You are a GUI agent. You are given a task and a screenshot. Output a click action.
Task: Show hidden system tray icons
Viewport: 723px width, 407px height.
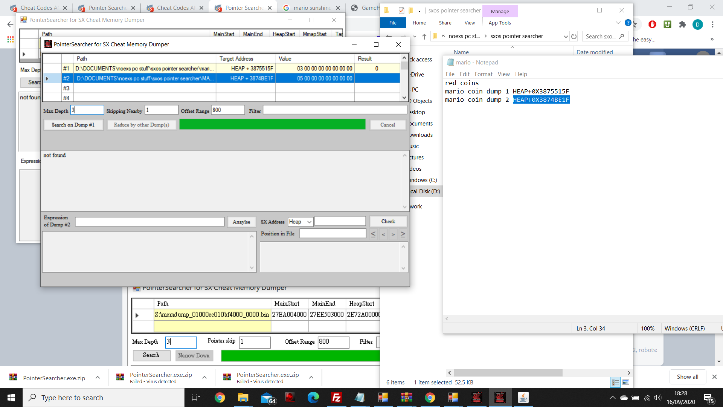612,398
